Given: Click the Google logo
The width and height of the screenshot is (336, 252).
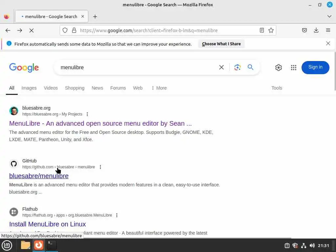Looking at the screenshot, I should pyautogui.click(x=24, y=68).
